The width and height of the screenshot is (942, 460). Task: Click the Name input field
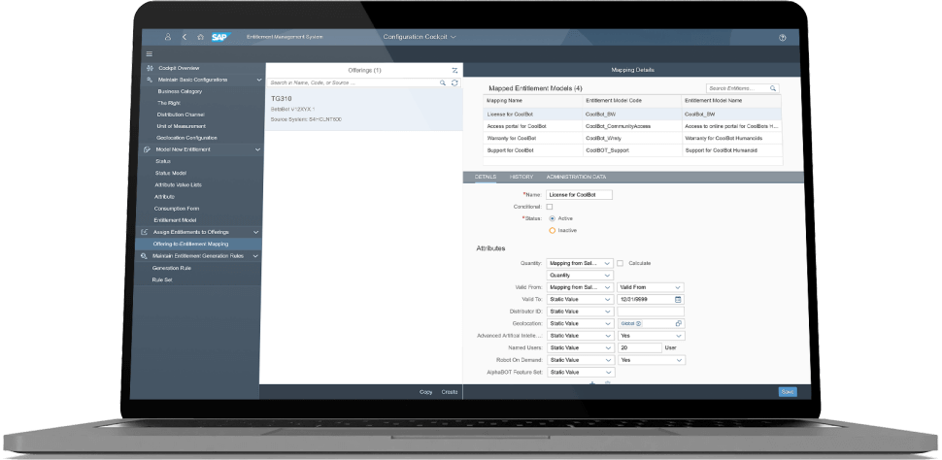pyautogui.click(x=579, y=194)
